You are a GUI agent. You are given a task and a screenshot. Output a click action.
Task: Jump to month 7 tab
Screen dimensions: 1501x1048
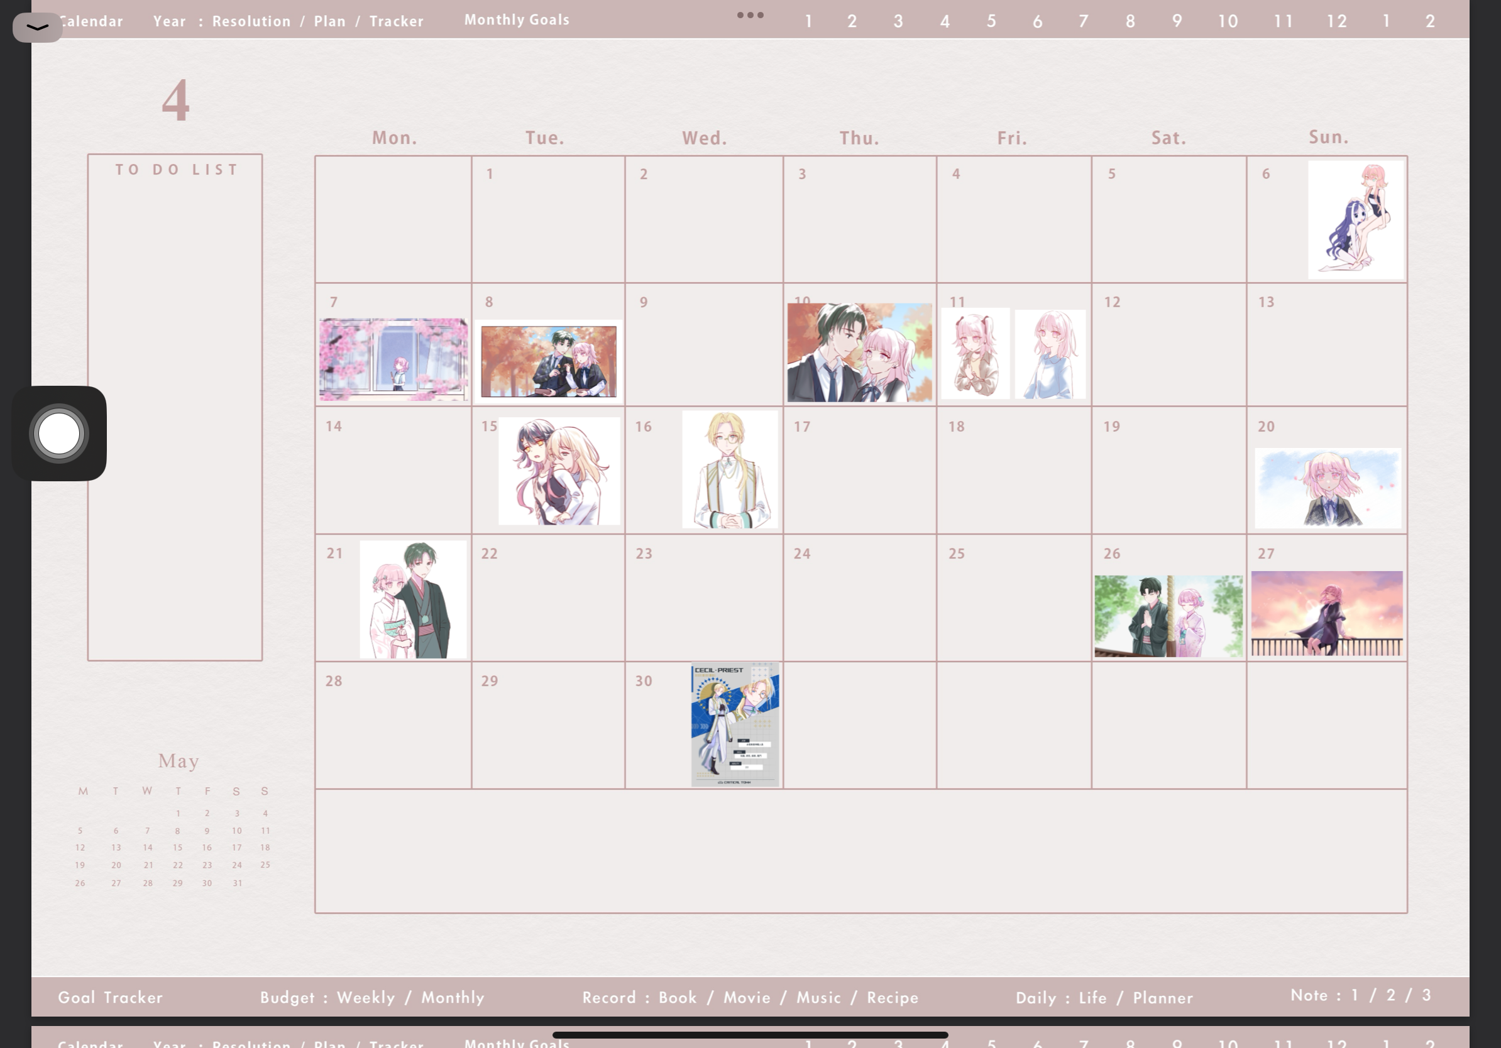[x=1083, y=21]
